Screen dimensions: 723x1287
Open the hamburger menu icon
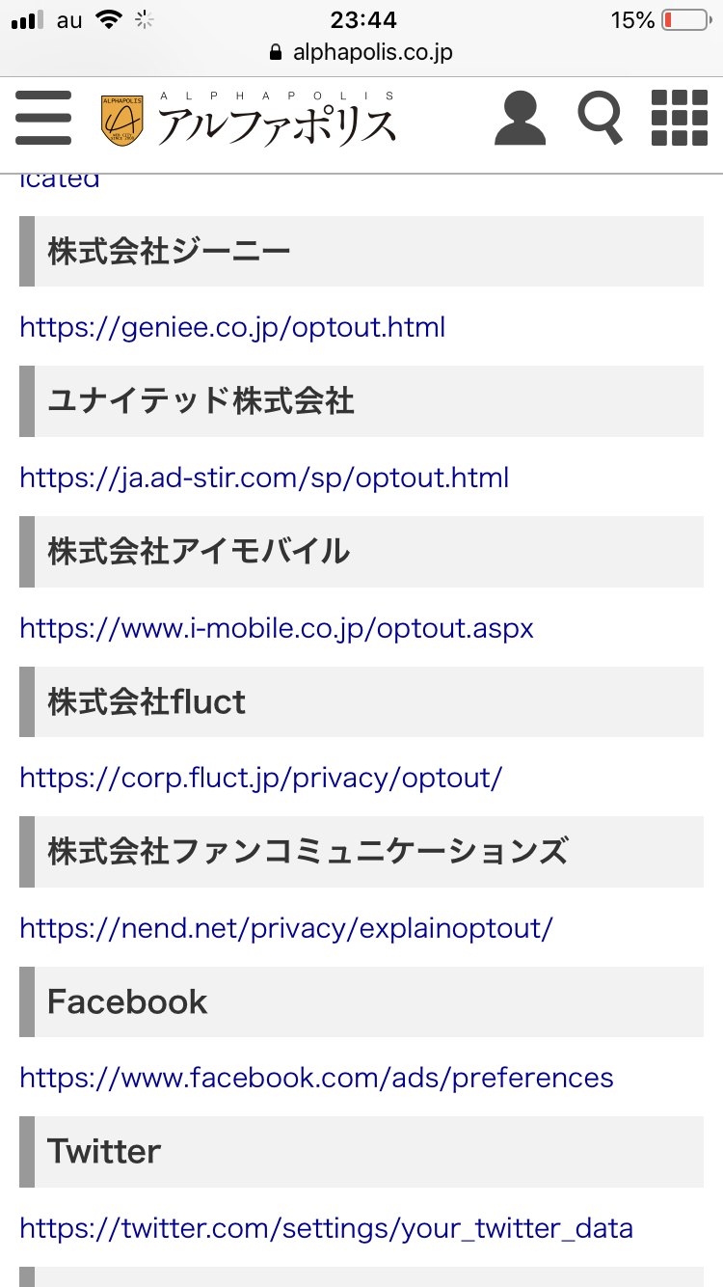tap(43, 119)
